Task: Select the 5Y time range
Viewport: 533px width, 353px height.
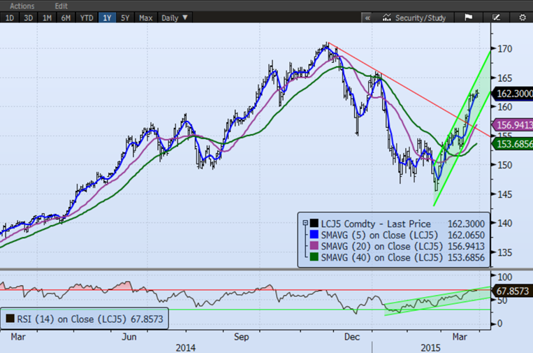Action: [x=124, y=17]
